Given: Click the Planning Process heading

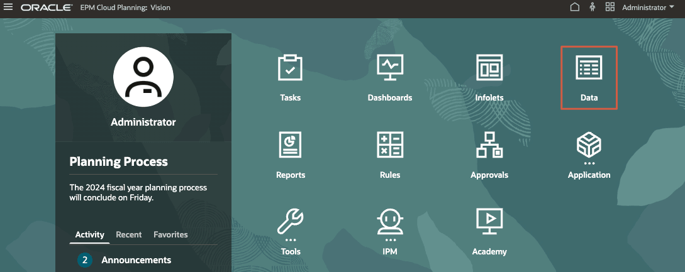Looking at the screenshot, I should (118, 161).
